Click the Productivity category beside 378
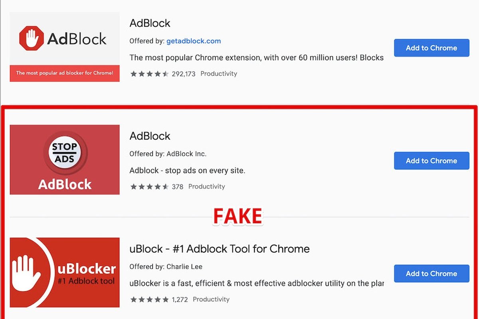The width and height of the screenshot is (479, 319). [x=207, y=187]
